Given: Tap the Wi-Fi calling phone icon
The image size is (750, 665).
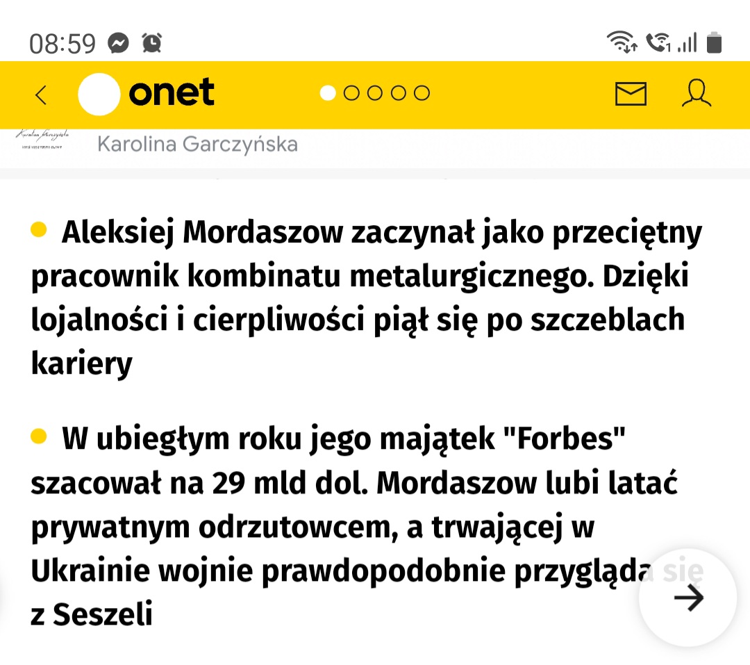Looking at the screenshot, I should point(658,42).
